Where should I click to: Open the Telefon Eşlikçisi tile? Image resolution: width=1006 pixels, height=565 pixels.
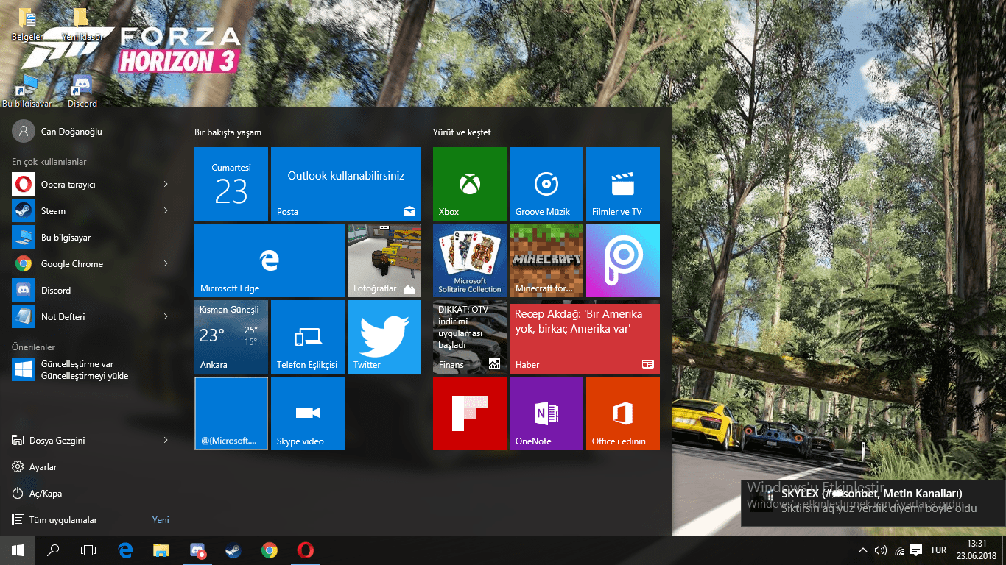[308, 337]
